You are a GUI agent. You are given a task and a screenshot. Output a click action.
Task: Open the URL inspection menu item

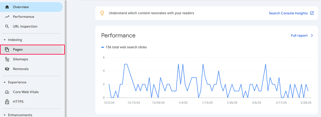(x=25, y=27)
